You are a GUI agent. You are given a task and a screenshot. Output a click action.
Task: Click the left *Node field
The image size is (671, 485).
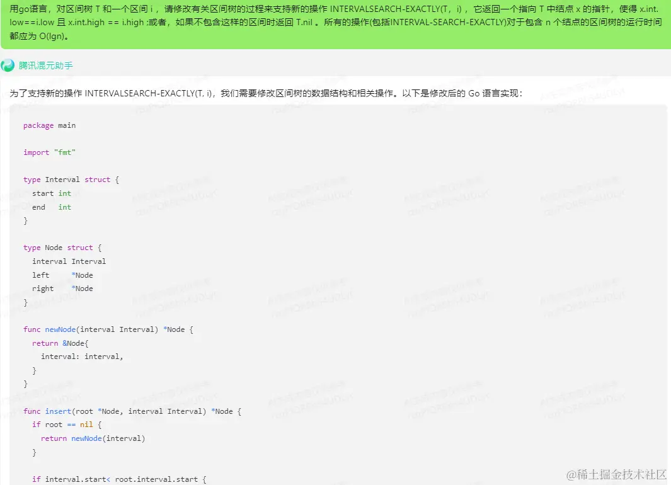63,275
